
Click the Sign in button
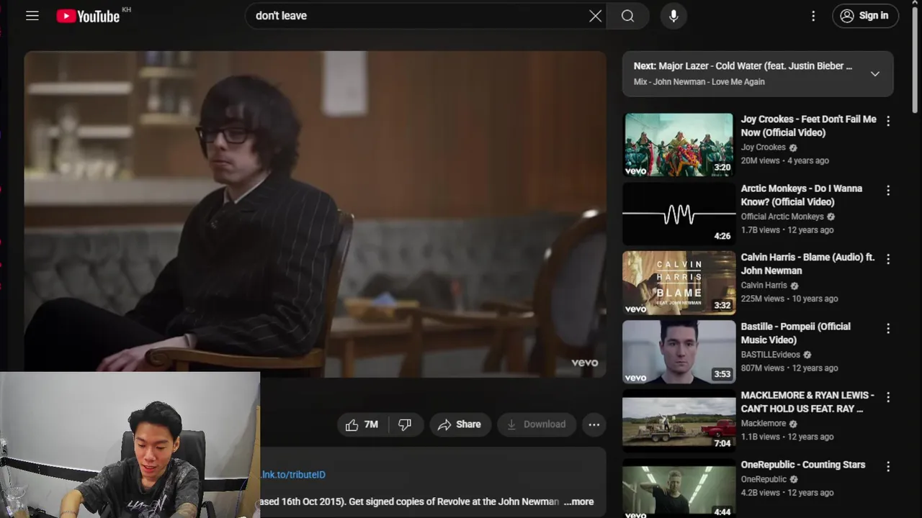pos(865,16)
